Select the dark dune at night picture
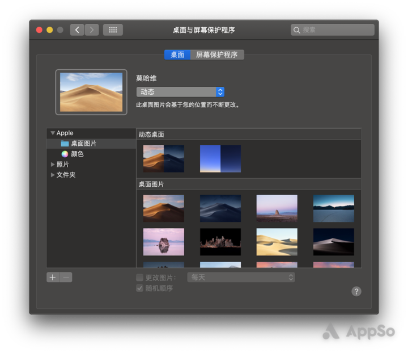Image resolution: width=408 pixels, height=353 pixels. [334, 242]
